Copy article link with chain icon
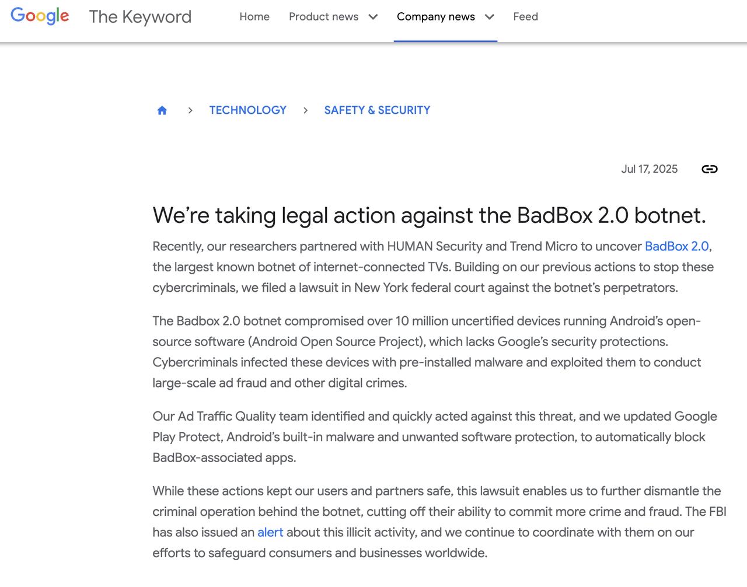 pos(710,169)
